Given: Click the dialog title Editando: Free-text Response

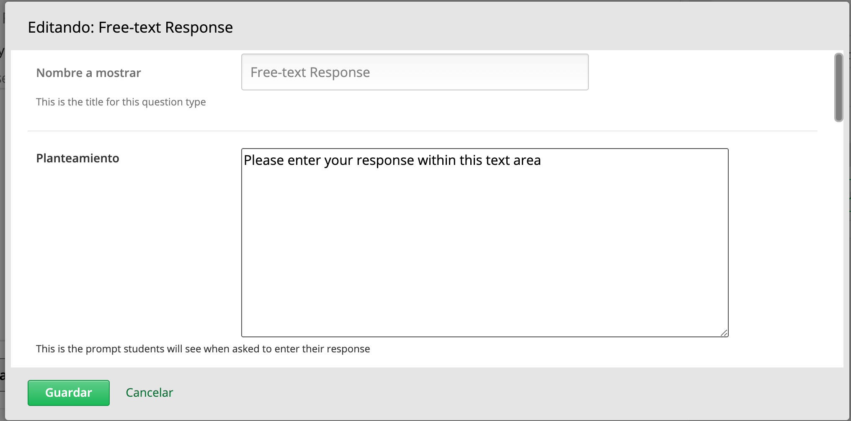Looking at the screenshot, I should (130, 27).
